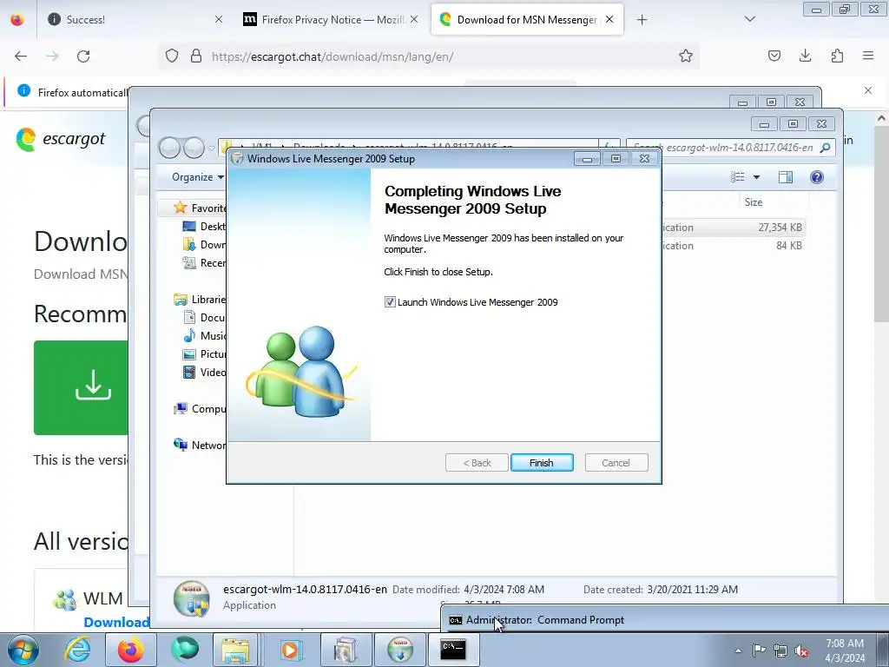The height and width of the screenshot is (667, 889).
Task: Bookmark this page with the star
Action: click(x=686, y=56)
